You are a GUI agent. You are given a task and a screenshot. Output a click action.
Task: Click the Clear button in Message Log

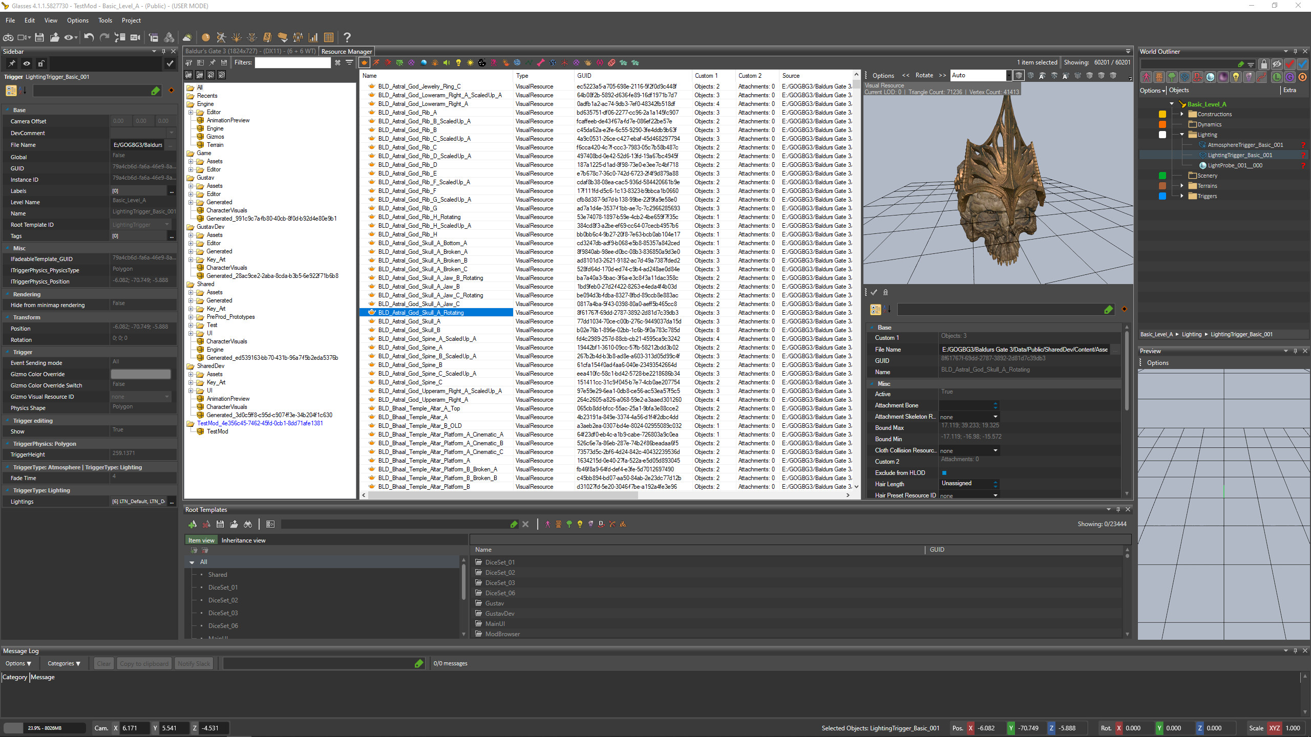click(103, 663)
